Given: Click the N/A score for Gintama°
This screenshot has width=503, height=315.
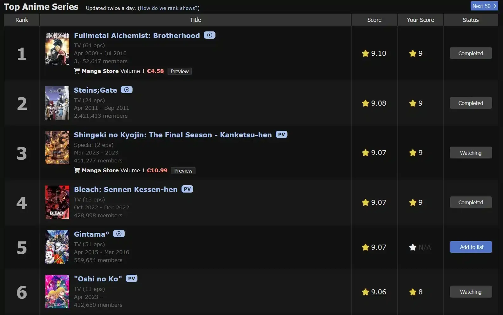Looking at the screenshot, I should 425,247.
